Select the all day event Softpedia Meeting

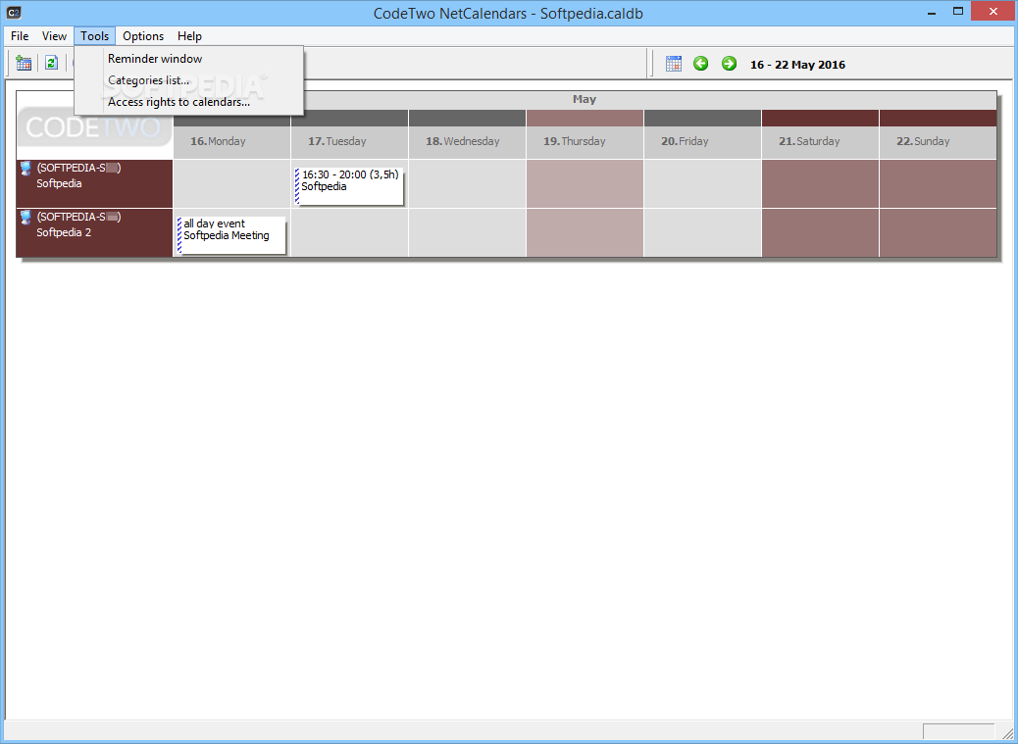[231, 235]
